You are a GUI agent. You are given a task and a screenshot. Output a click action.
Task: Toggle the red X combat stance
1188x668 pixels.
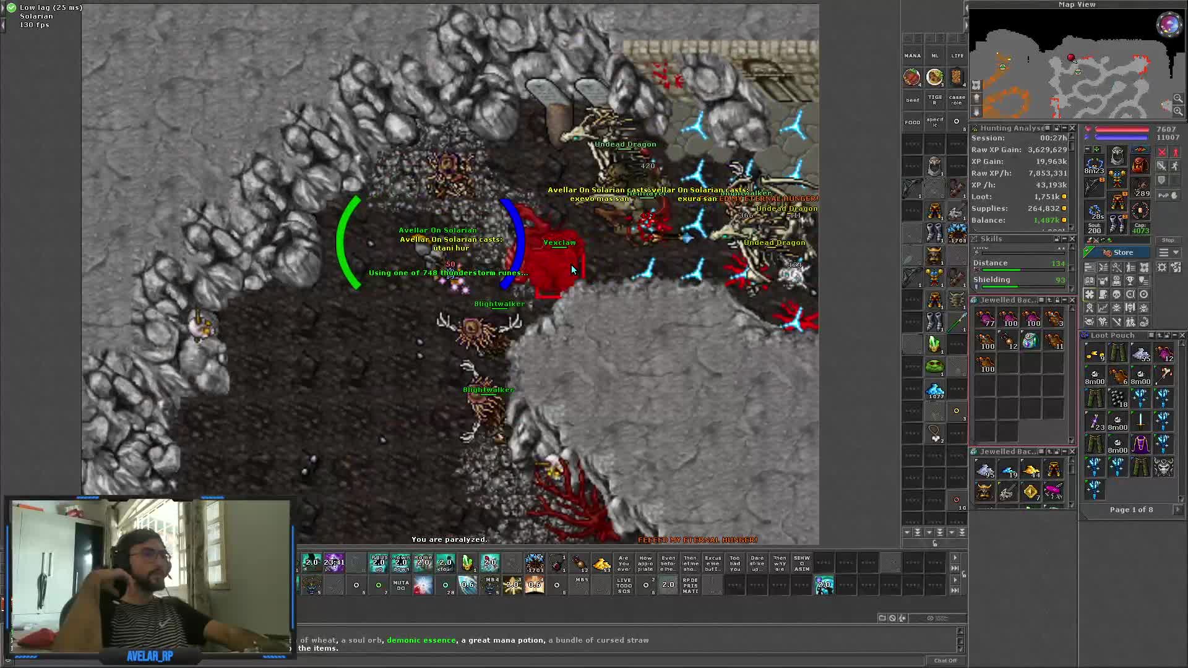pyautogui.click(x=1162, y=152)
